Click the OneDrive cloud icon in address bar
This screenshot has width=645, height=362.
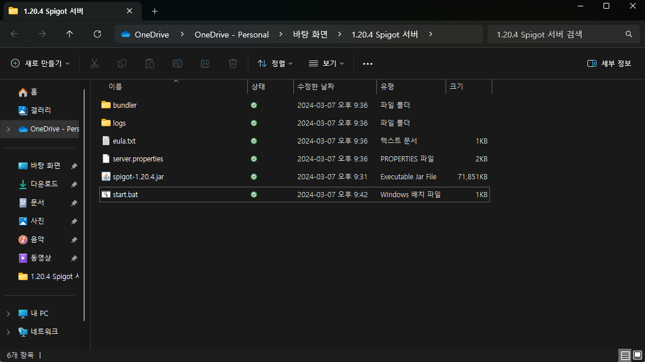pos(126,34)
